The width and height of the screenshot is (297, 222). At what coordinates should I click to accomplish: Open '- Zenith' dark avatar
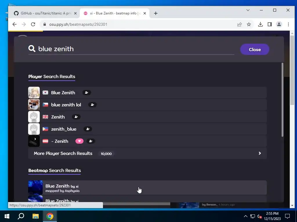[x=34, y=141]
